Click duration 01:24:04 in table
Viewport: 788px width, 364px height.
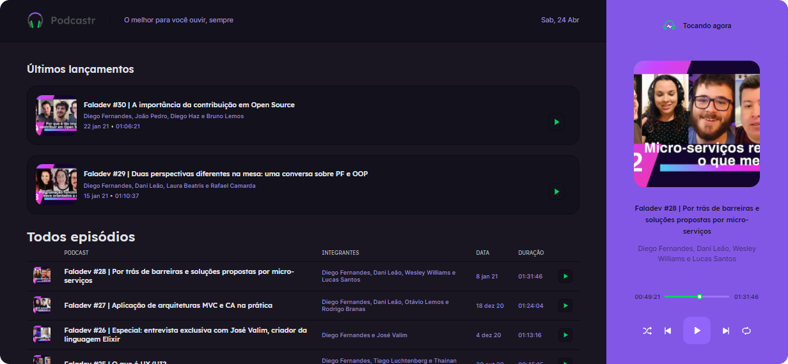531,306
